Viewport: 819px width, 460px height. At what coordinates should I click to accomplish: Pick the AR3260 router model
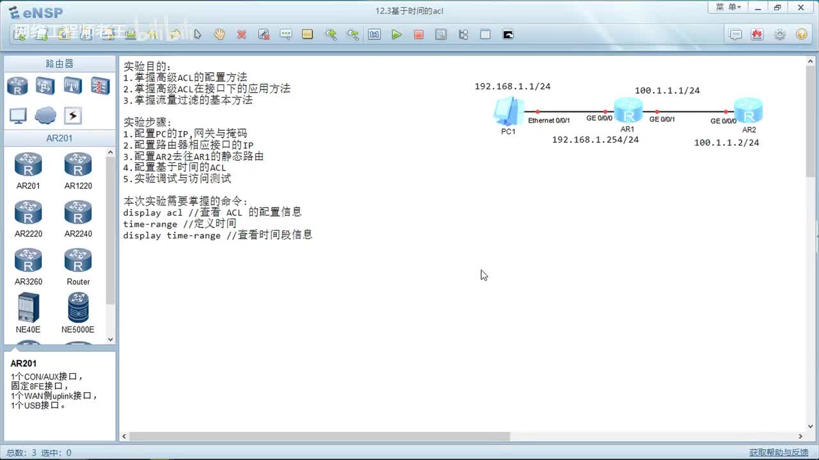pyautogui.click(x=28, y=267)
